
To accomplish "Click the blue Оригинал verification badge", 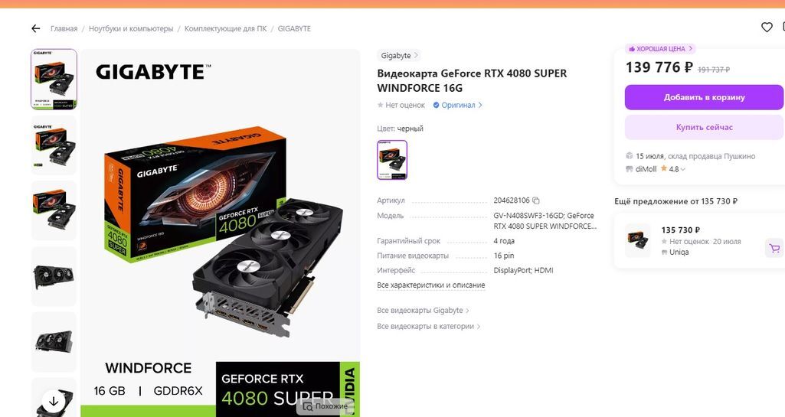I will [x=457, y=105].
